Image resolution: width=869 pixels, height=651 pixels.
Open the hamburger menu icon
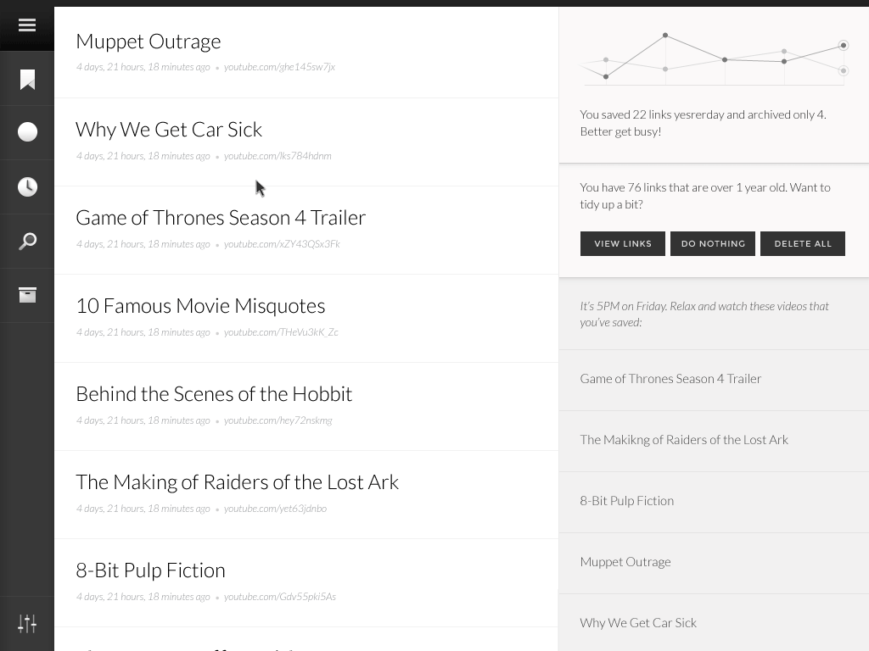(x=27, y=25)
